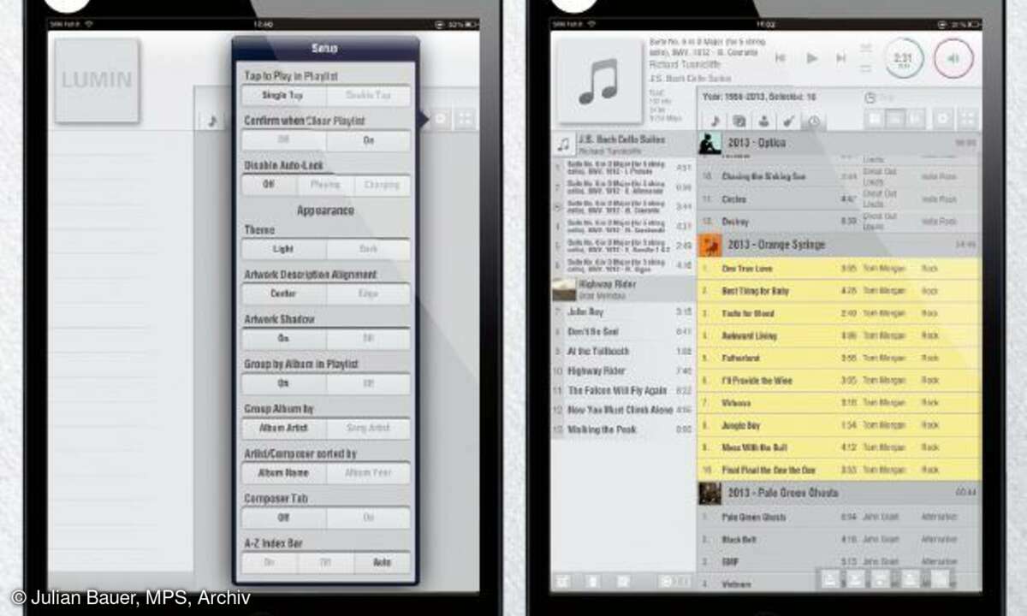1027x616 pixels.
Task: Tap Highway Rider album header in playlist
Action: click(624, 287)
